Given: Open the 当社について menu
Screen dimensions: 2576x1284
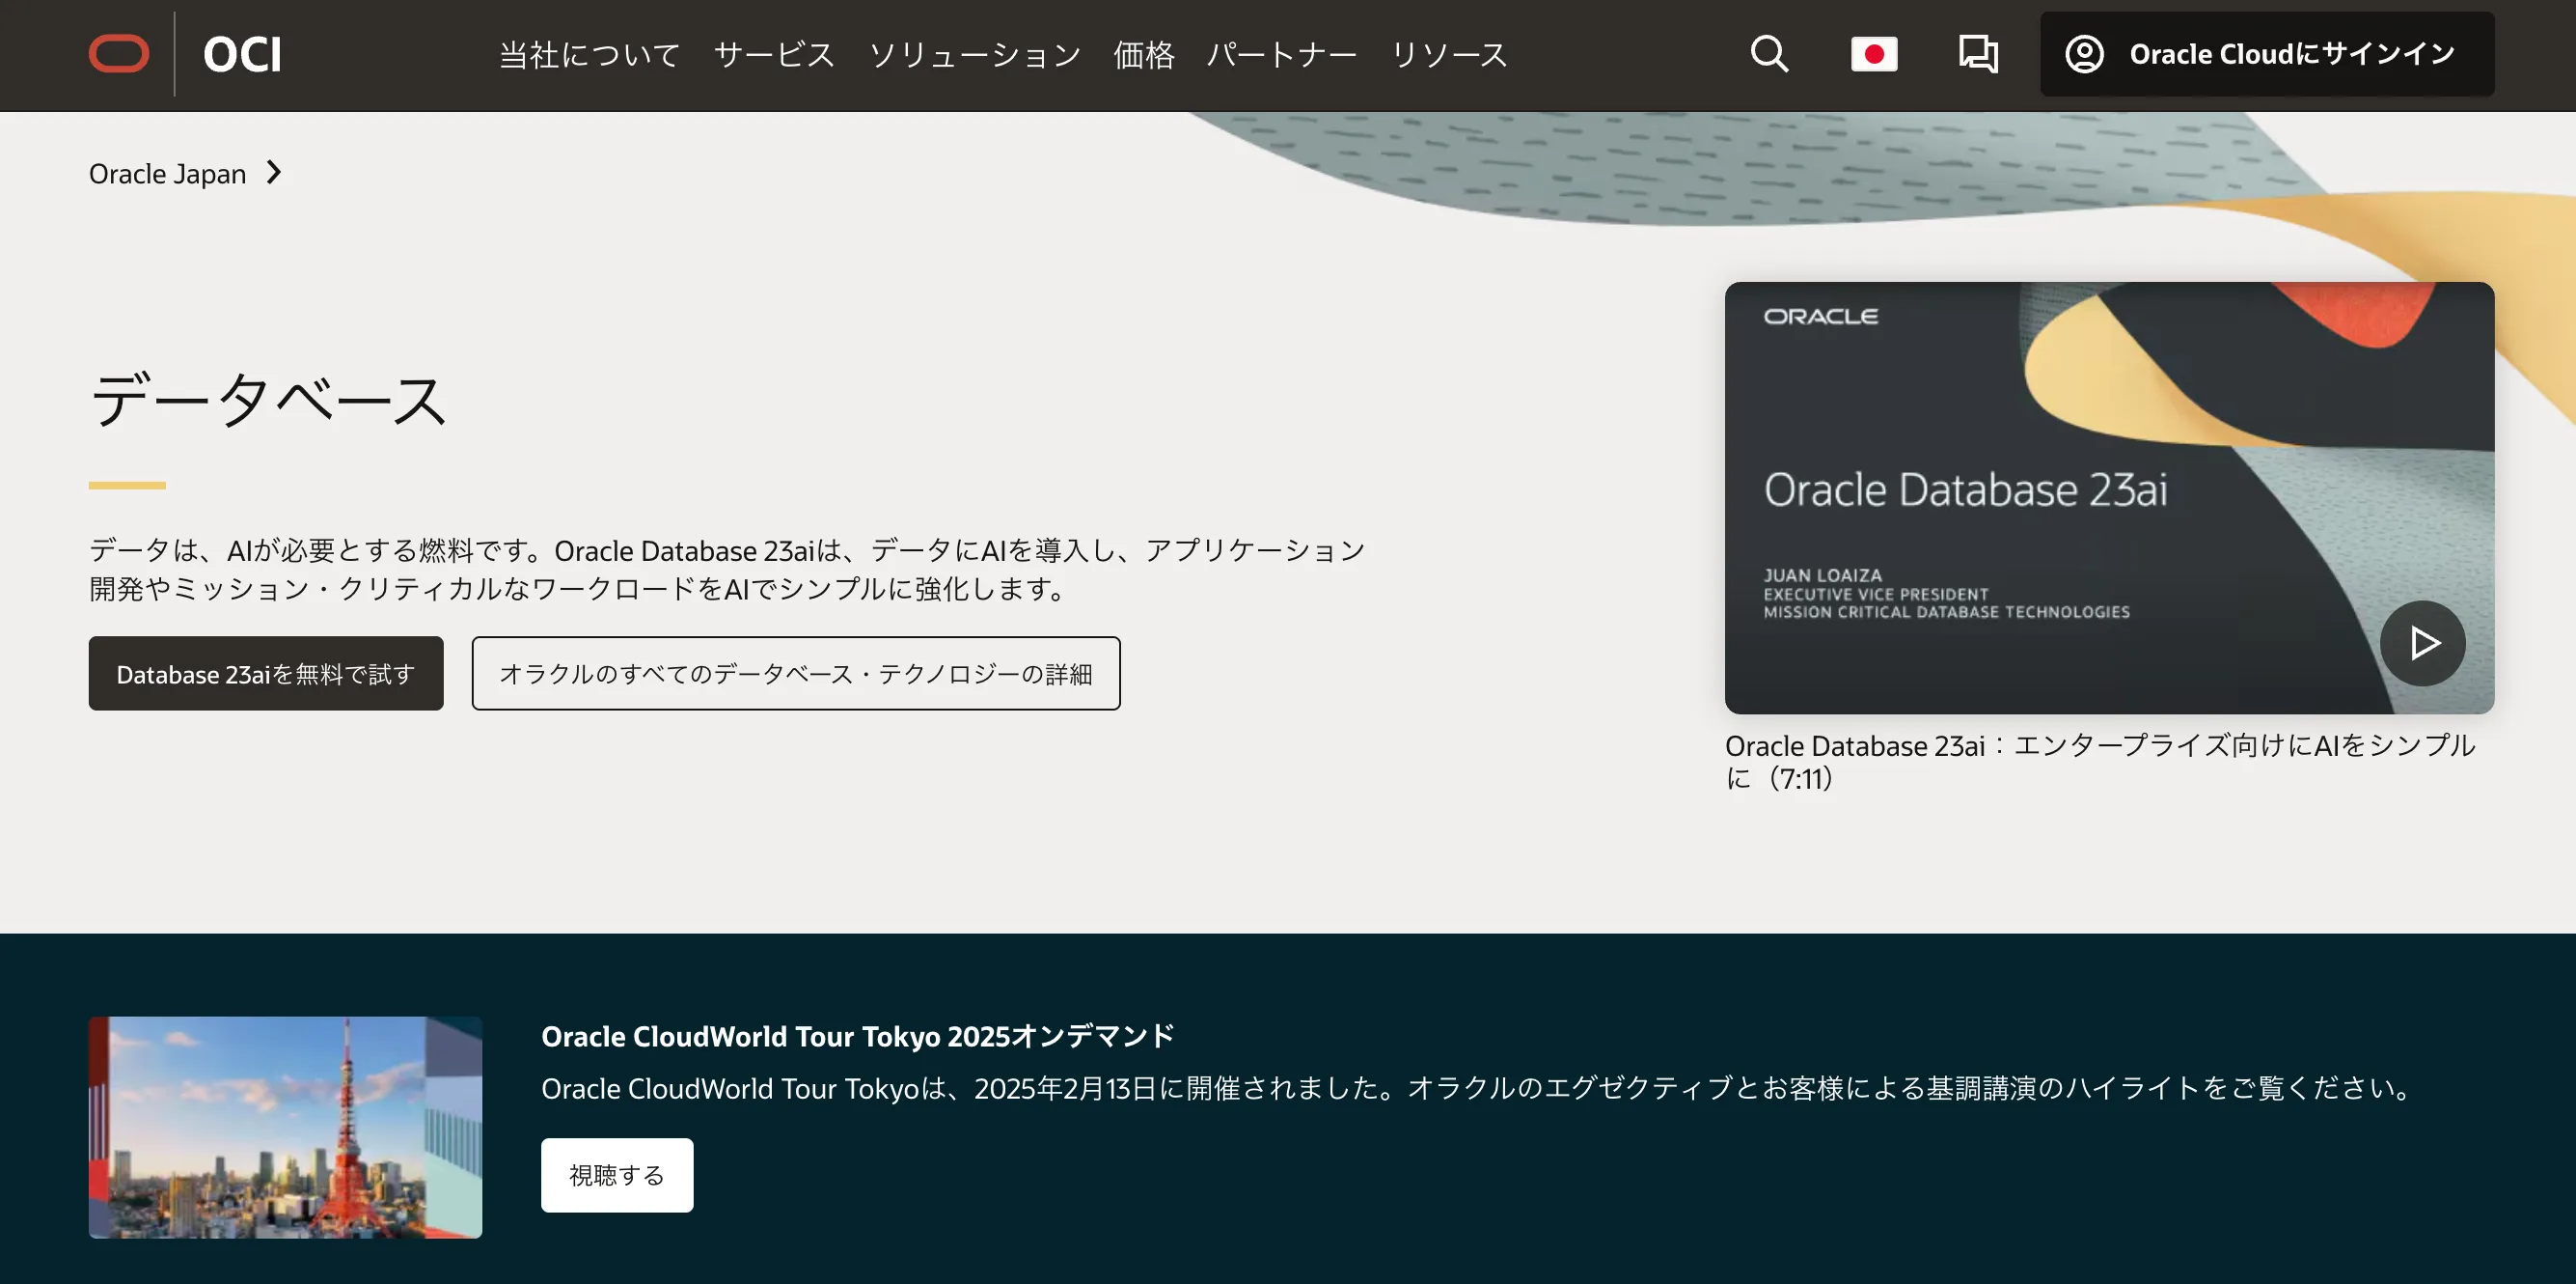Looking at the screenshot, I should 590,54.
